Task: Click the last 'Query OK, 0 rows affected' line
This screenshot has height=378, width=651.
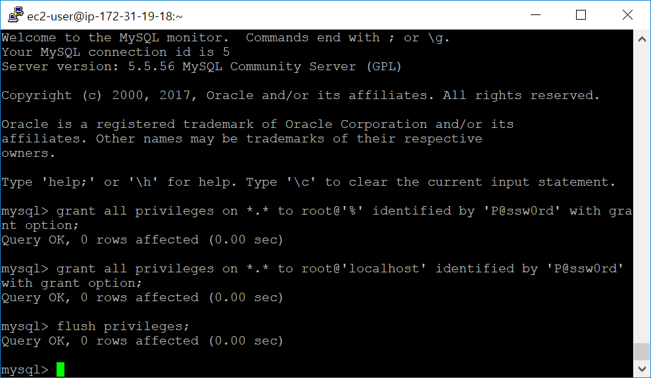Action: 142,341
